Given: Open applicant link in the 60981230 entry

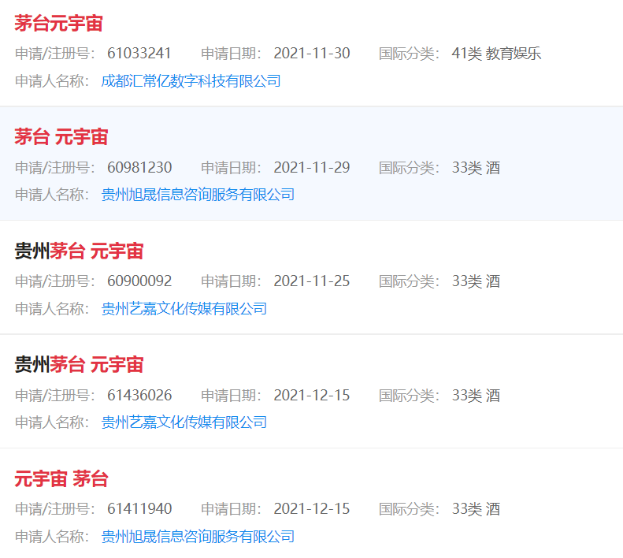Looking at the screenshot, I should (198, 195).
